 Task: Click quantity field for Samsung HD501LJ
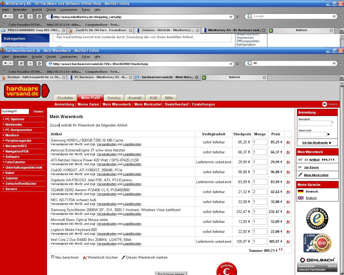(x=260, y=142)
